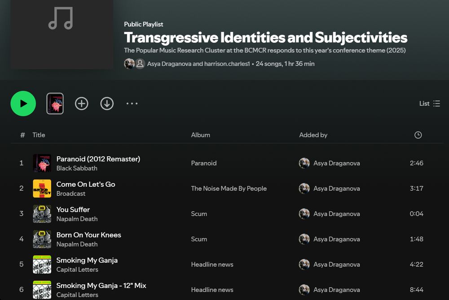Image resolution: width=449 pixels, height=300 pixels.
Task: Open owners link Asya Draganova and harrison.charles1
Action: click(198, 64)
